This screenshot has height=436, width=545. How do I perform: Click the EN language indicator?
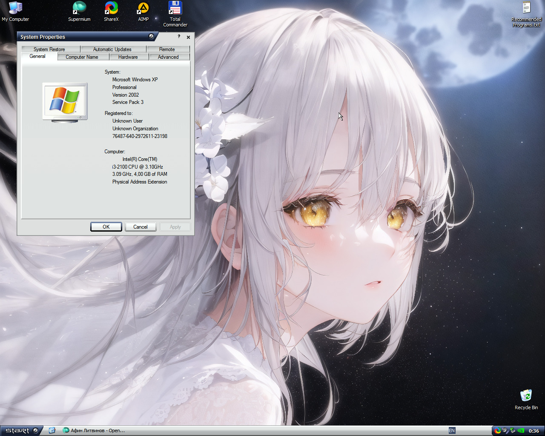click(452, 430)
